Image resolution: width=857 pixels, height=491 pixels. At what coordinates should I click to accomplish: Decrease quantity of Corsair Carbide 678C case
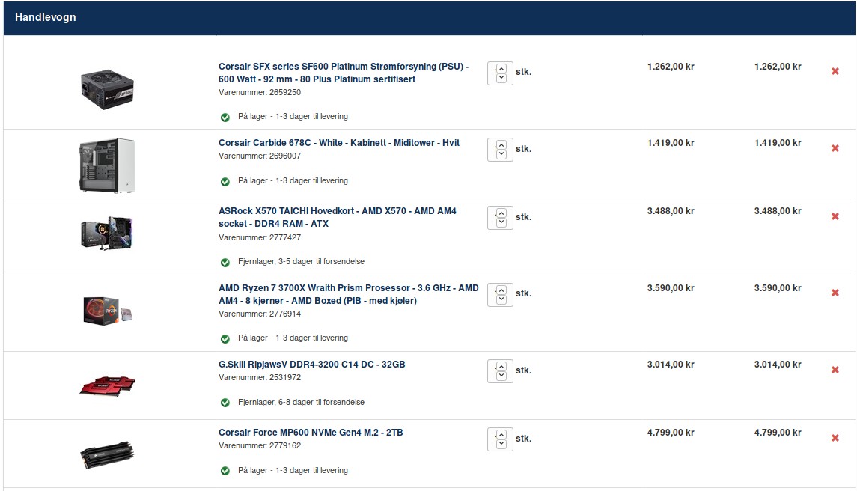click(501, 154)
